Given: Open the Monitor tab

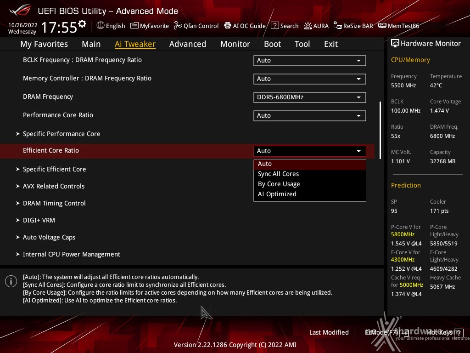Looking at the screenshot, I should [235, 44].
